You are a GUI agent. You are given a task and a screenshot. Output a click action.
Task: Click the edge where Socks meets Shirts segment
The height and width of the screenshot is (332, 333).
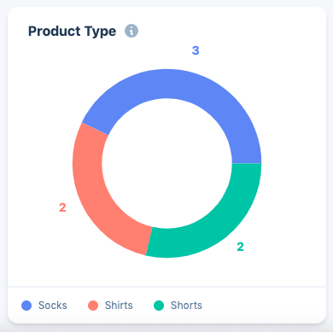coord(96,129)
